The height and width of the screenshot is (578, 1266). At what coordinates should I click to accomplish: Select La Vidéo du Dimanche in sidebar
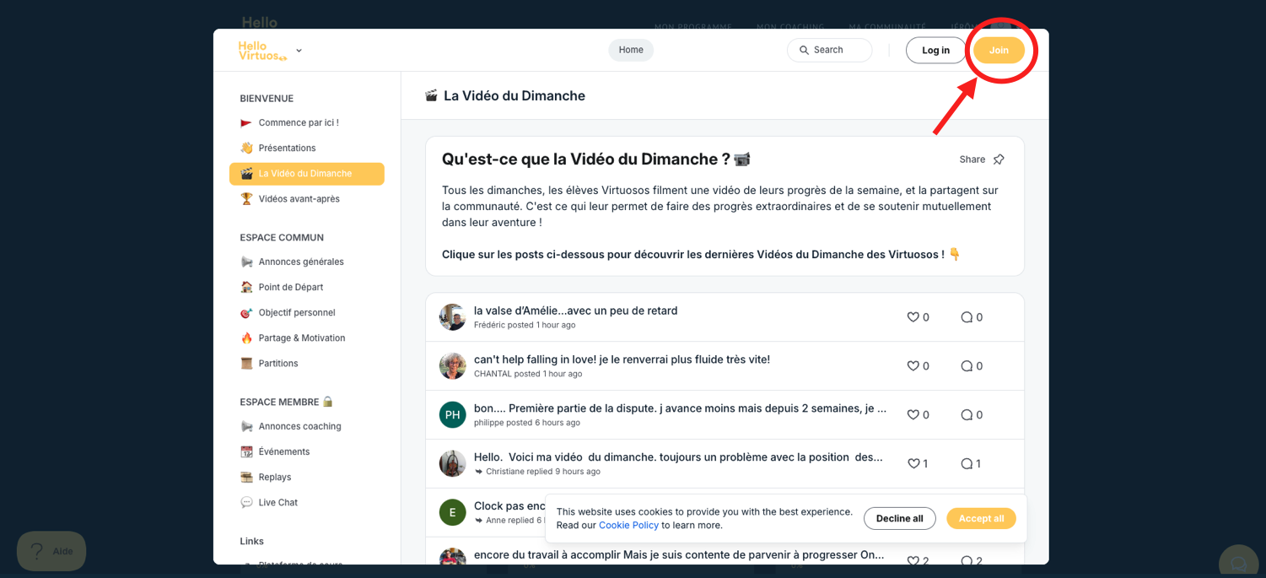[x=307, y=174]
